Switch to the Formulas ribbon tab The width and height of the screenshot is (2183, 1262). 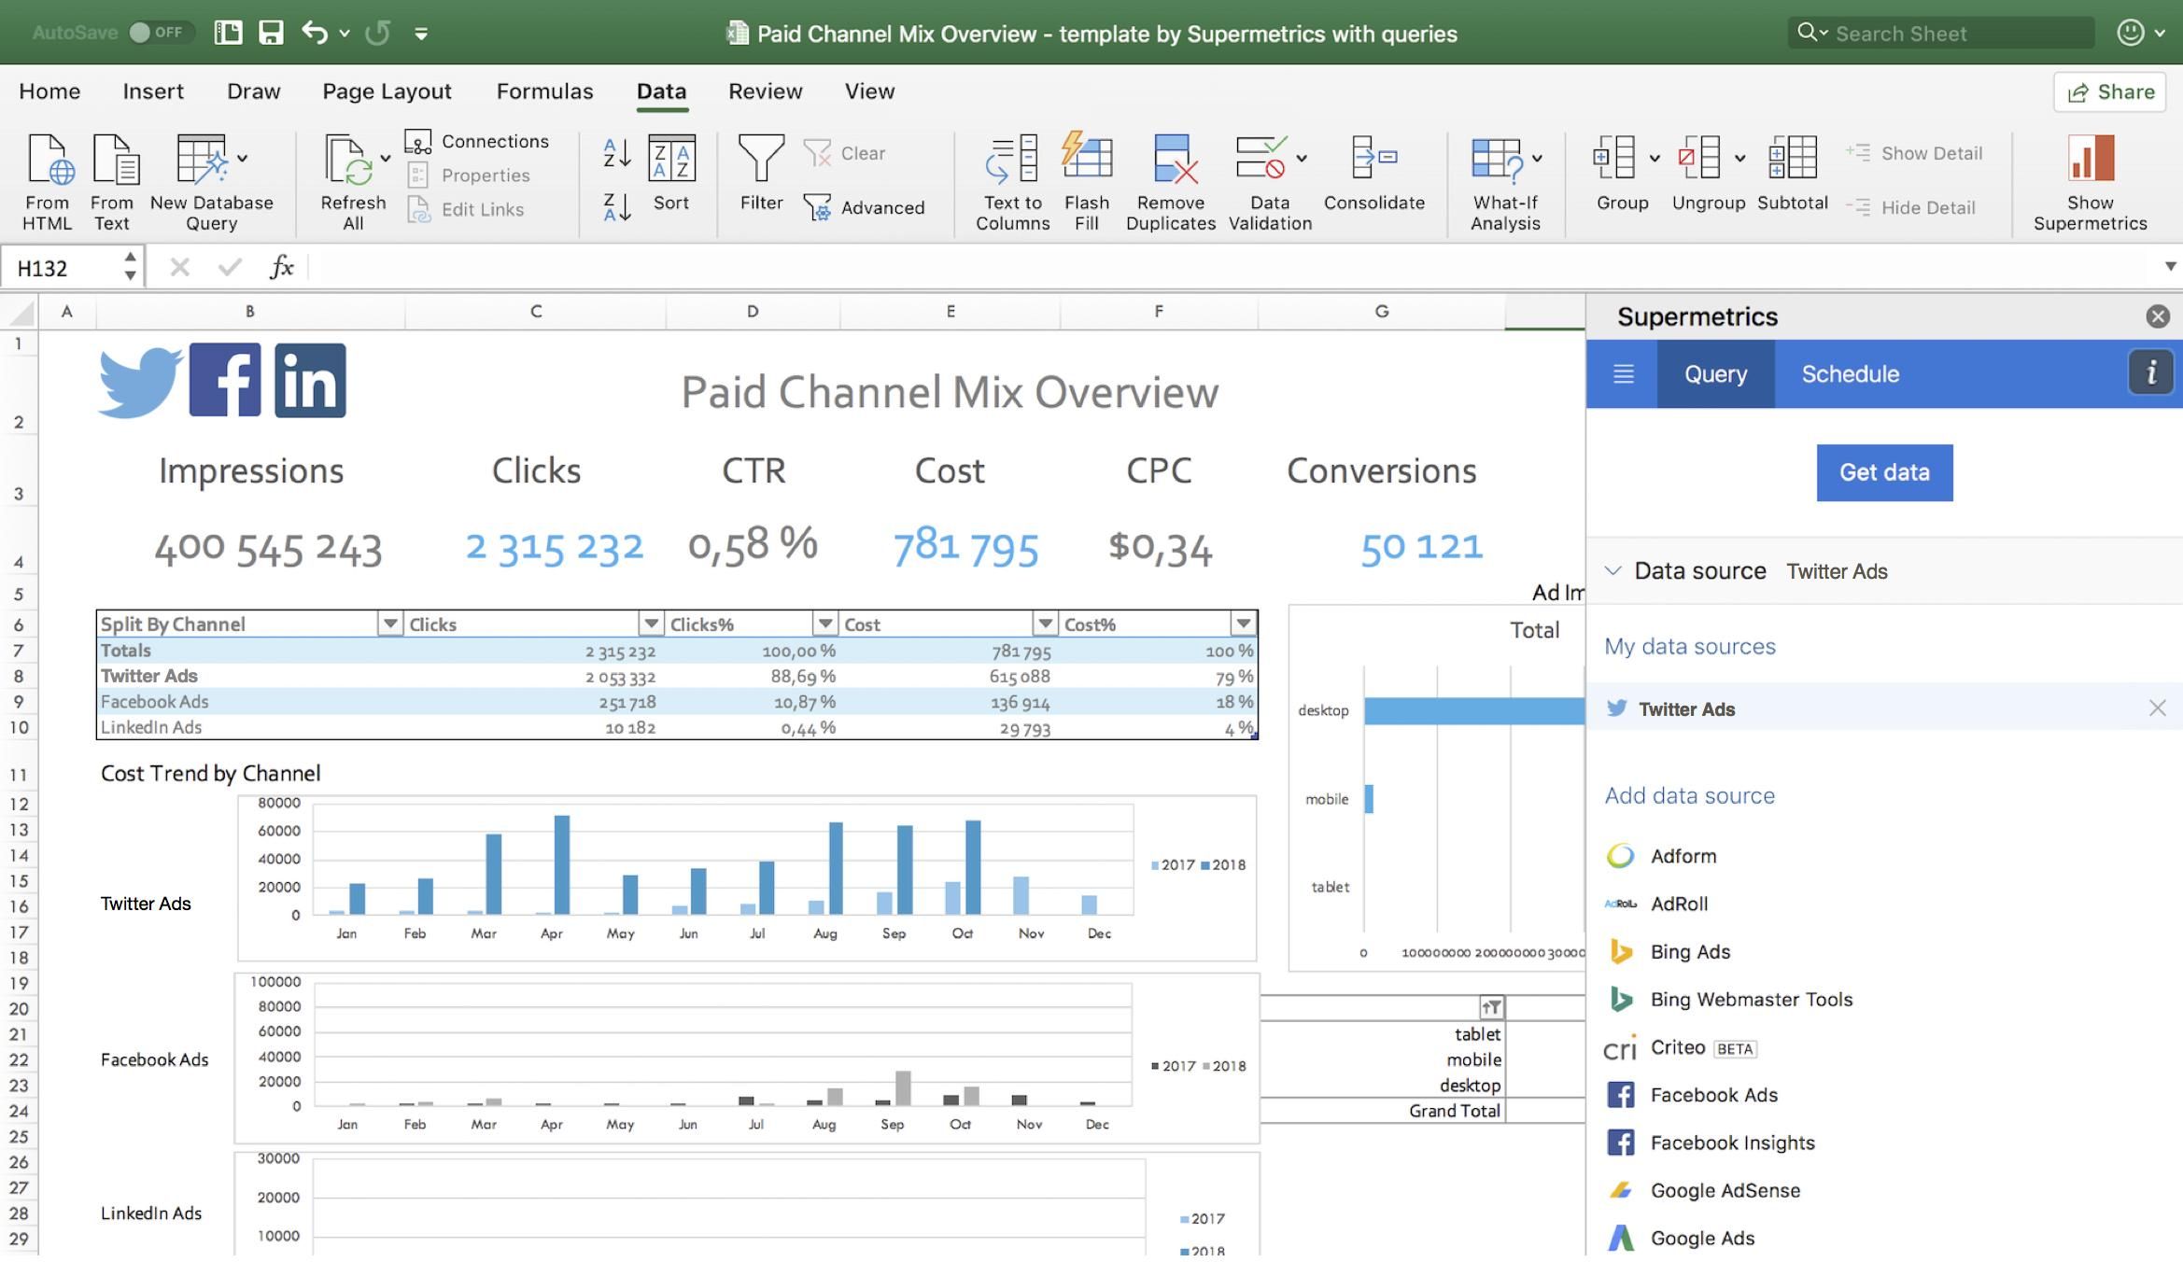click(544, 91)
